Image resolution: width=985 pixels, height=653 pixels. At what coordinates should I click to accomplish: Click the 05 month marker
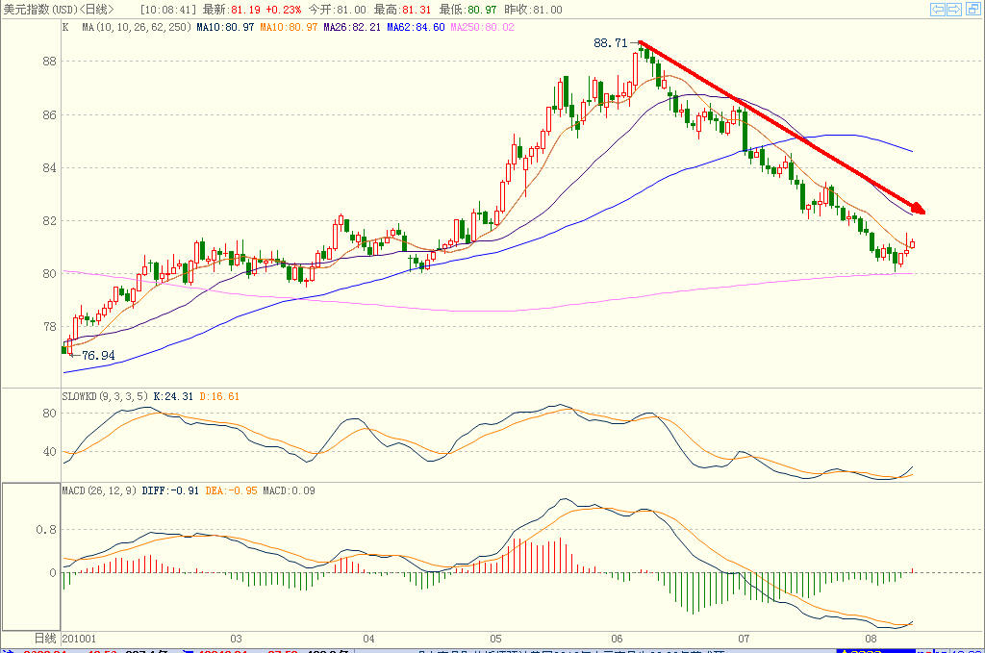point(495,639)
